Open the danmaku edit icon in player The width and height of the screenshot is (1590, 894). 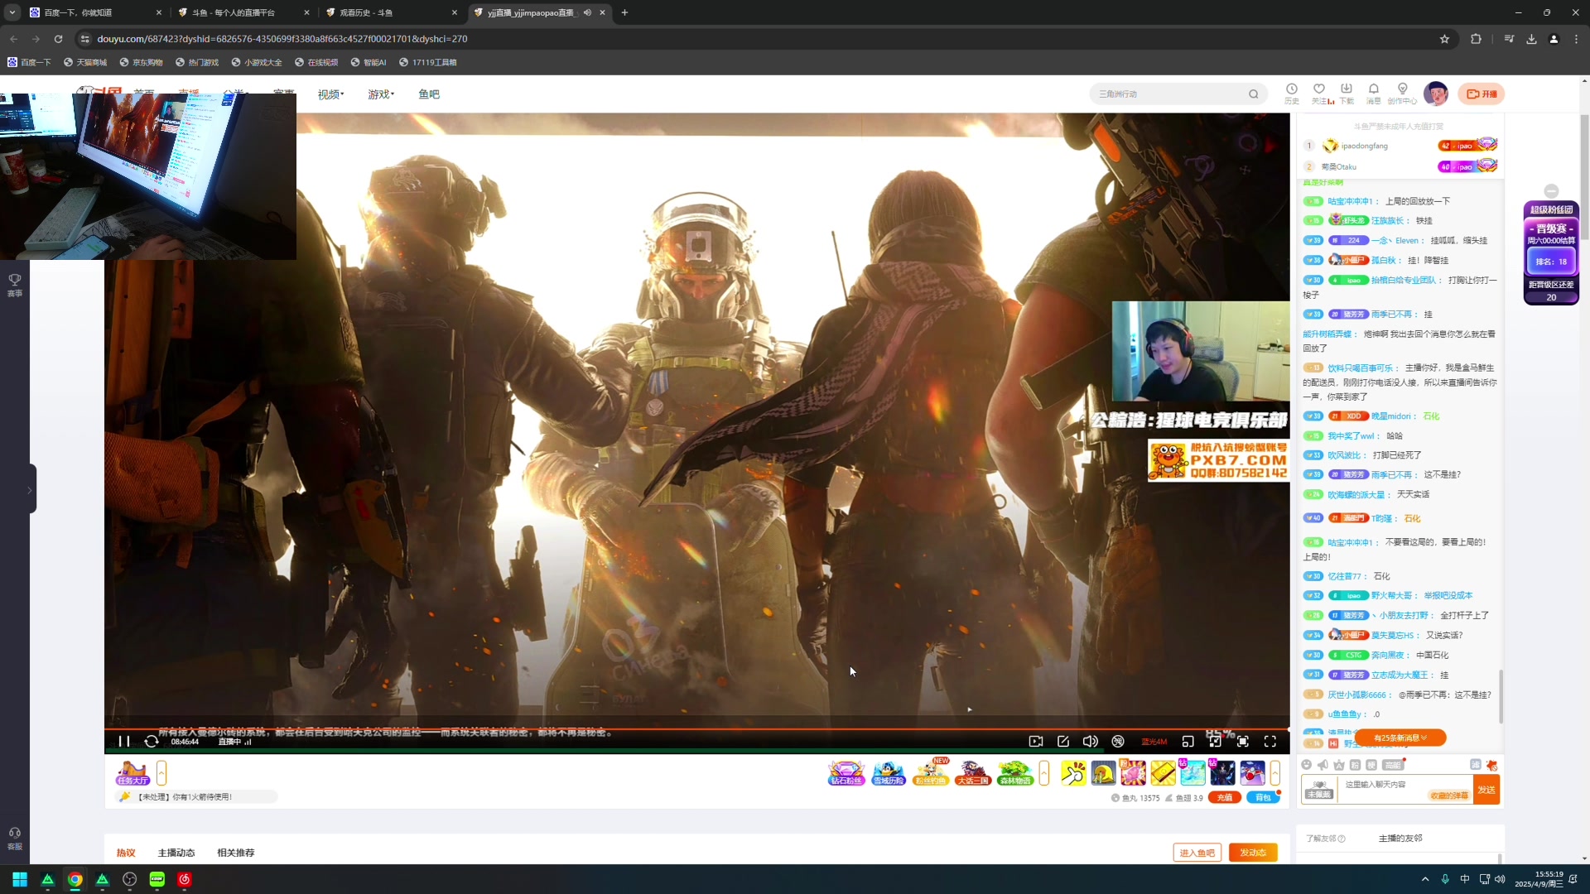coord(1063,741)
